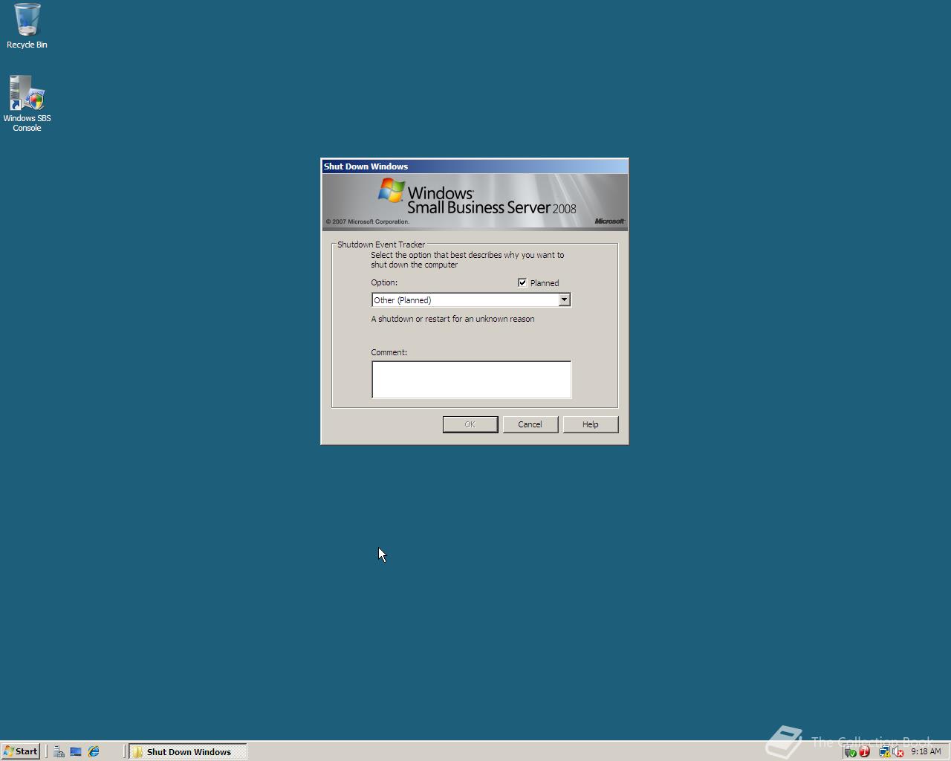951x761 pixels.
Task: Click the Help button
Action: click(x=590, y=424)
